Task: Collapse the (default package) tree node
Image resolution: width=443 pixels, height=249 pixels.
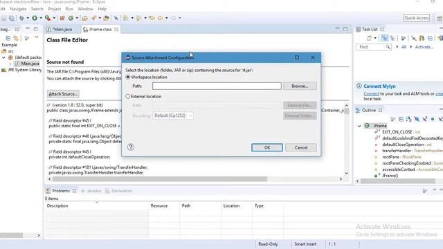Action: [3, 57]
